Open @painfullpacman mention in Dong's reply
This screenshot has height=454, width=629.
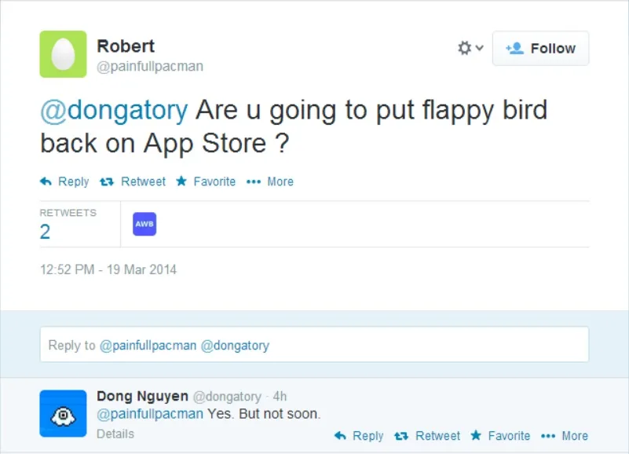[150, 414]
